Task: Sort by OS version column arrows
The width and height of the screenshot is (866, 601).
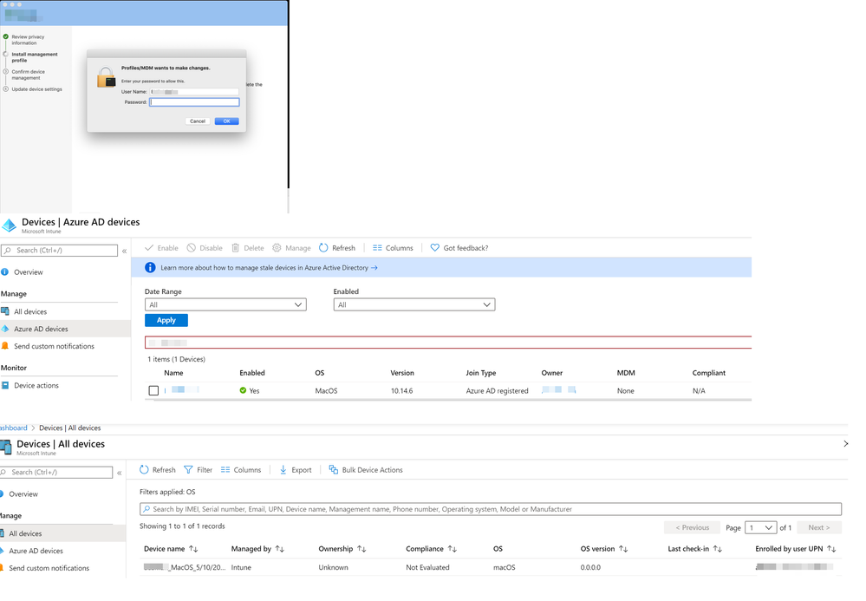Action: [x=623, y=548]
